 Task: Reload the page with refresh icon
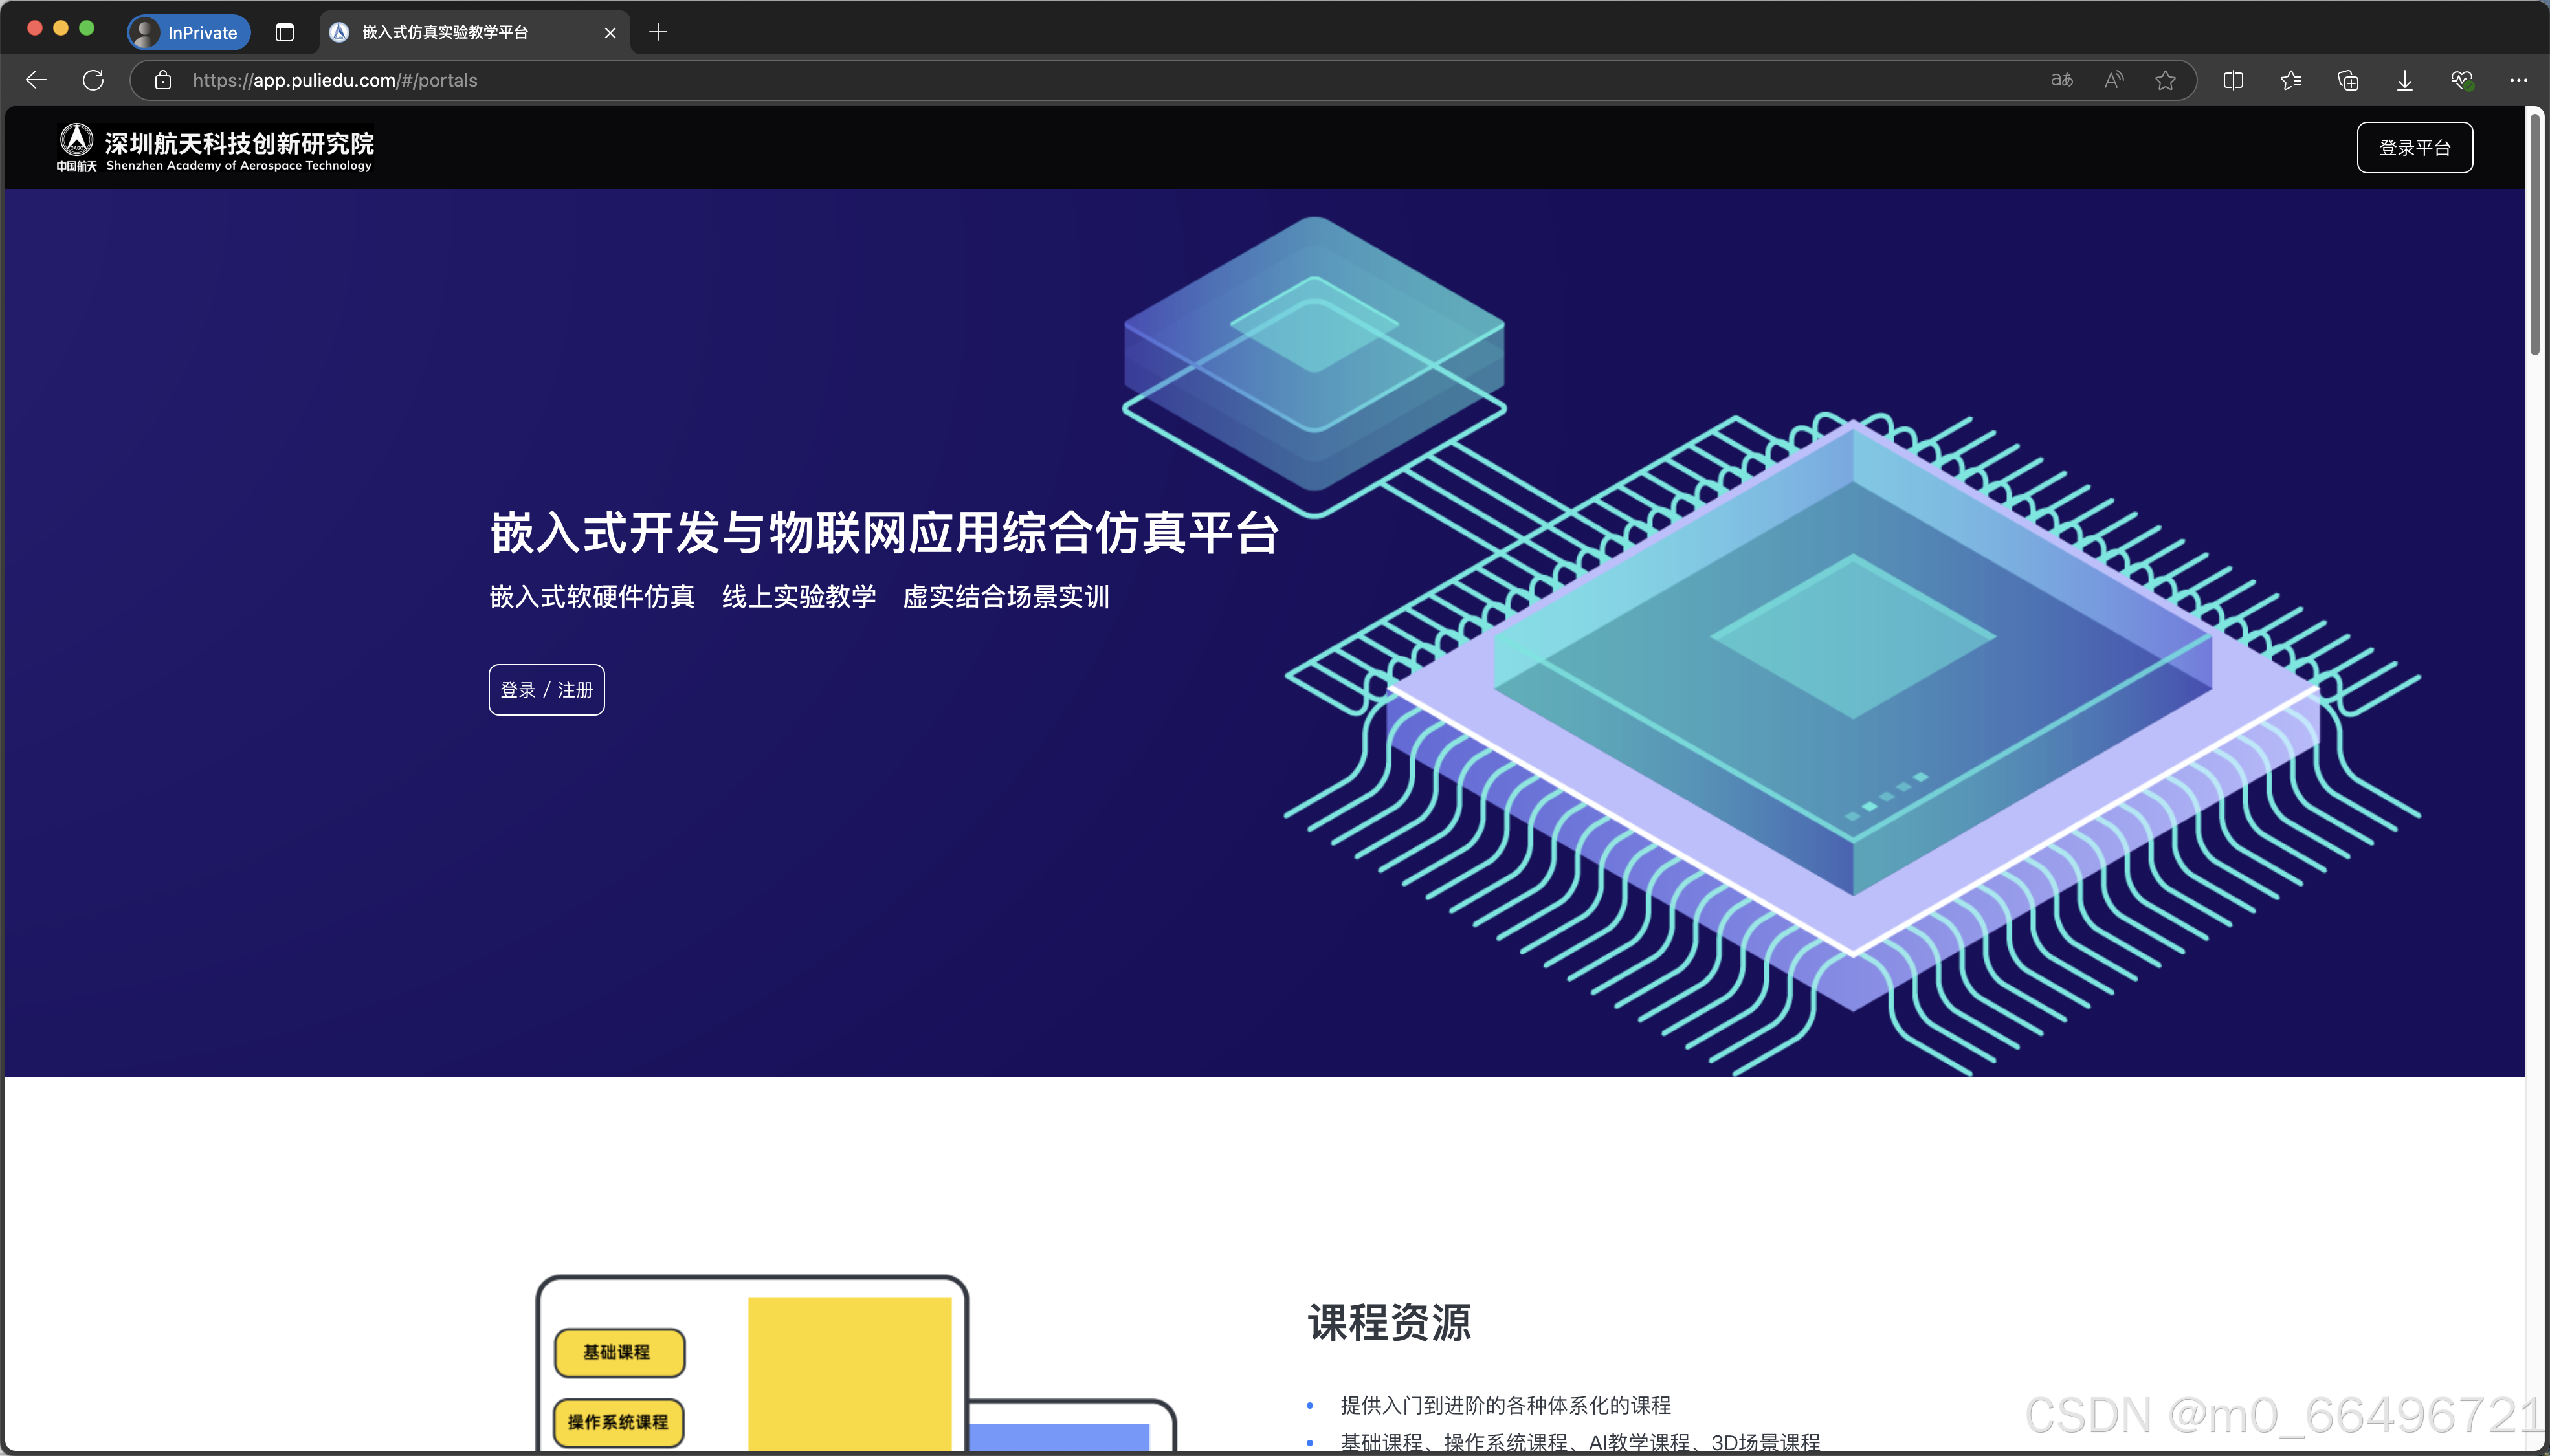coord(93,80)
